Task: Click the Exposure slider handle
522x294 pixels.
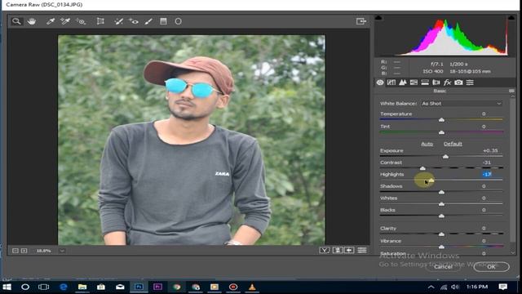Action: tap(446, 156)
